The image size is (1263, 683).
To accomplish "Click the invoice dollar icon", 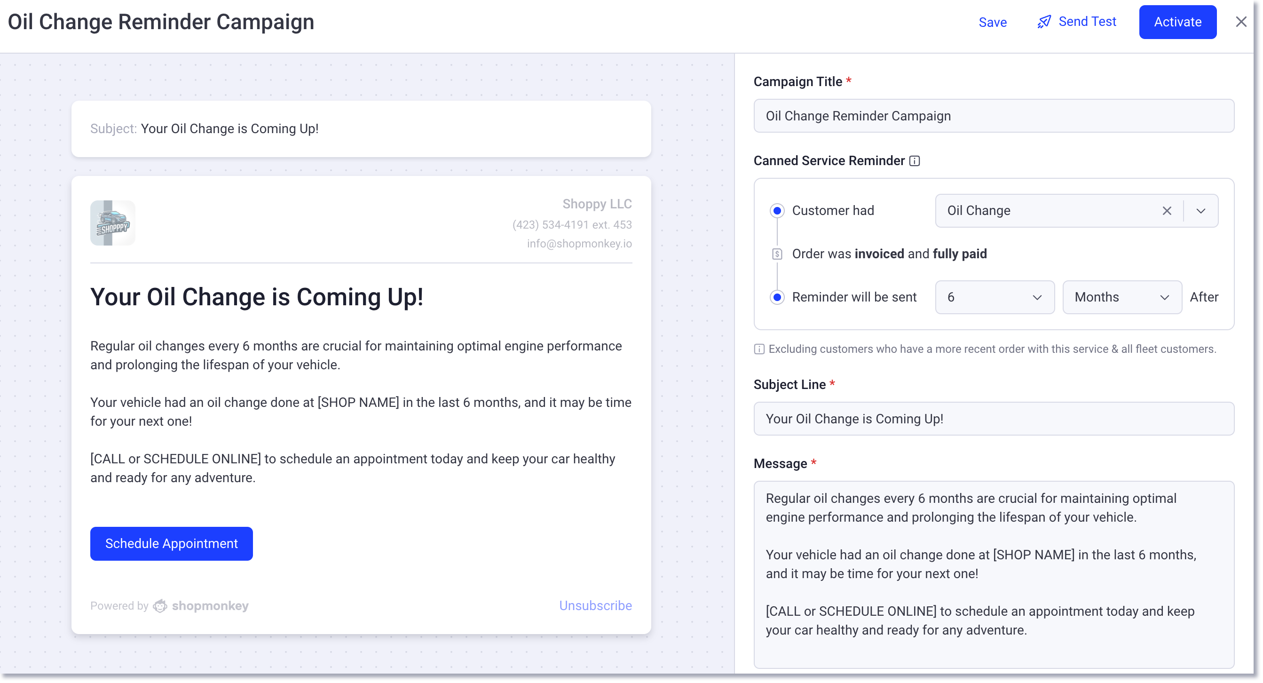I will coord(777,254).
